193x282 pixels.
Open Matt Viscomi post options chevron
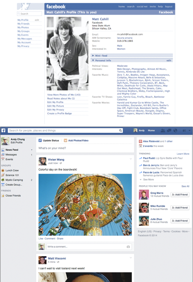tap(131, 258)
